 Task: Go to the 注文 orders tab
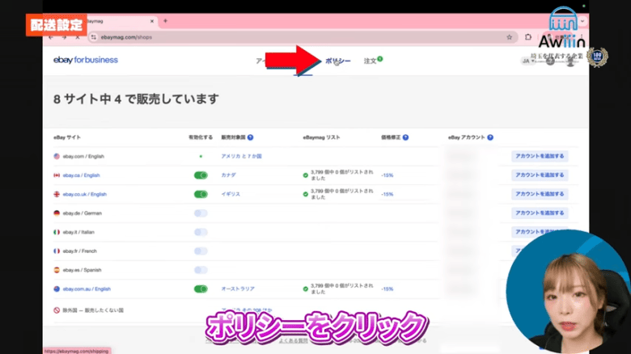click(x=371, y=61)
